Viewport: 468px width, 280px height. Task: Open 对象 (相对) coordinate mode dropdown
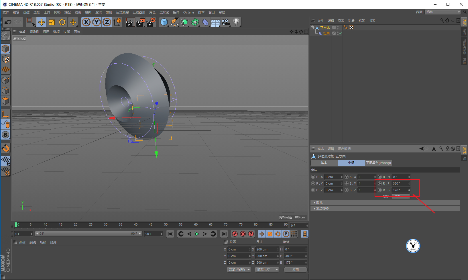tap(239, 270)
